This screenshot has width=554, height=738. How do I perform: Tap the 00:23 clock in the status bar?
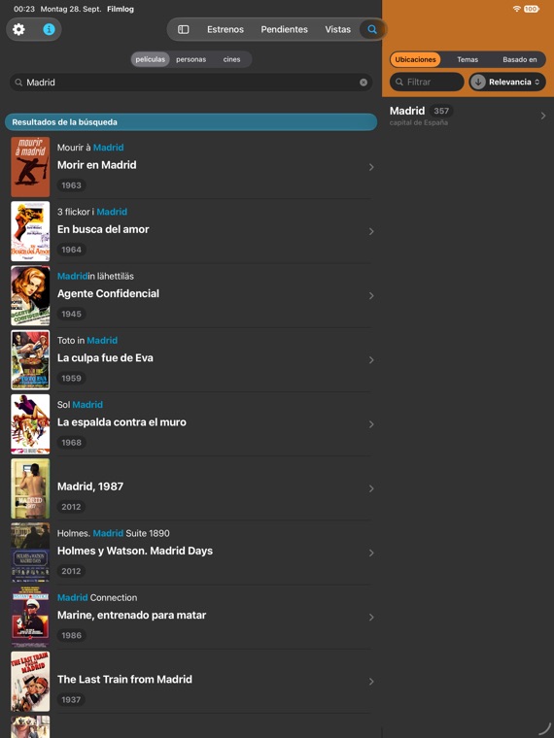(23, 9)
